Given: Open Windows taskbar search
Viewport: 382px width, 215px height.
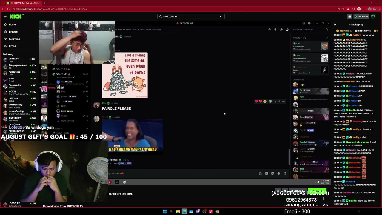Looking at the screenshot, I should click(x=171, y=211).
